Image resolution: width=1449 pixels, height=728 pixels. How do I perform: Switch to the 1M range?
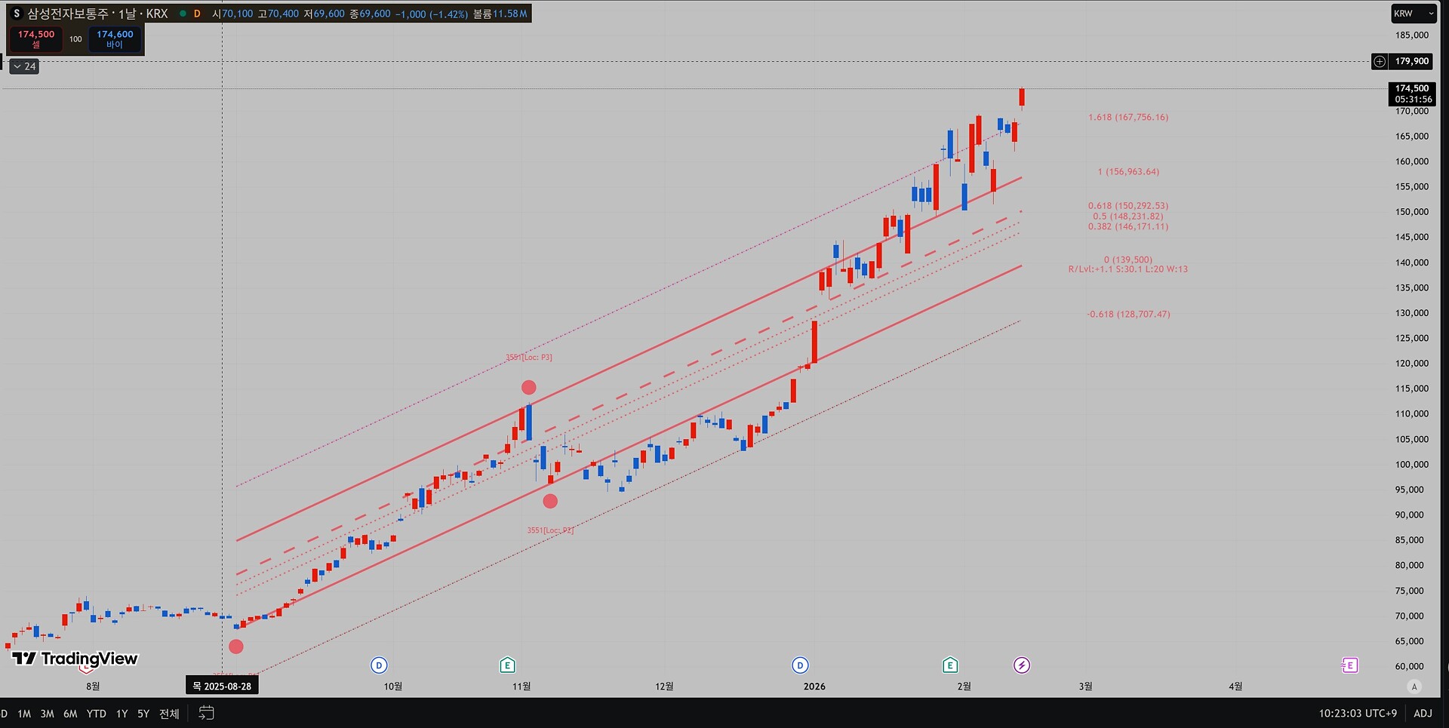pos(24,714)
